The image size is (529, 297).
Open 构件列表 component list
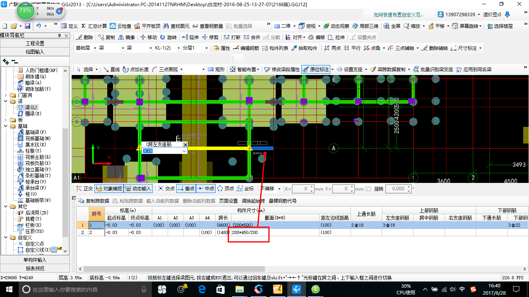click(275, 48)
